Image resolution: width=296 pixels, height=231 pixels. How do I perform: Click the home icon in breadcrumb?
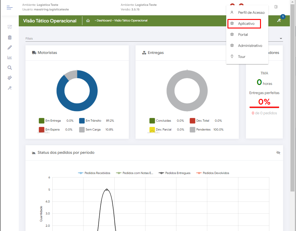[88, 21]
